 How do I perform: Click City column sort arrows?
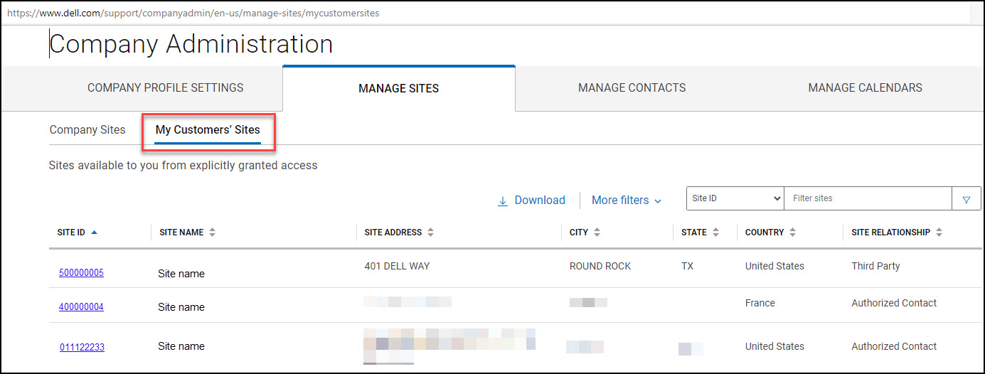(x=597, y=233)
